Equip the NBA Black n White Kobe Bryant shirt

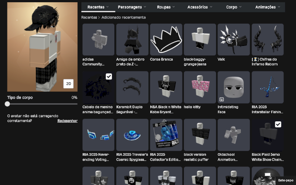(166, 87)
